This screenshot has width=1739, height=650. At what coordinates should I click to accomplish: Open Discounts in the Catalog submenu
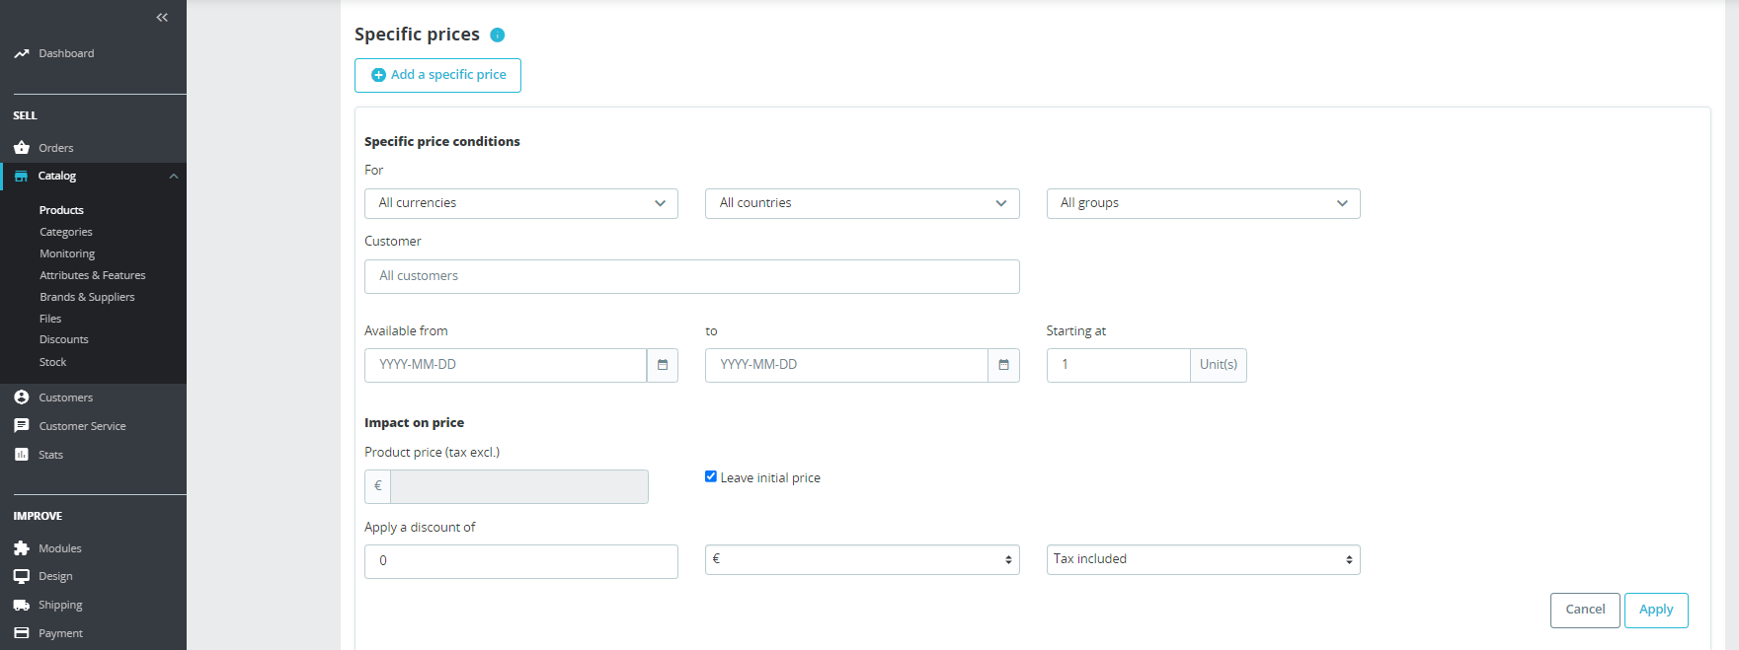click(64, 339)
